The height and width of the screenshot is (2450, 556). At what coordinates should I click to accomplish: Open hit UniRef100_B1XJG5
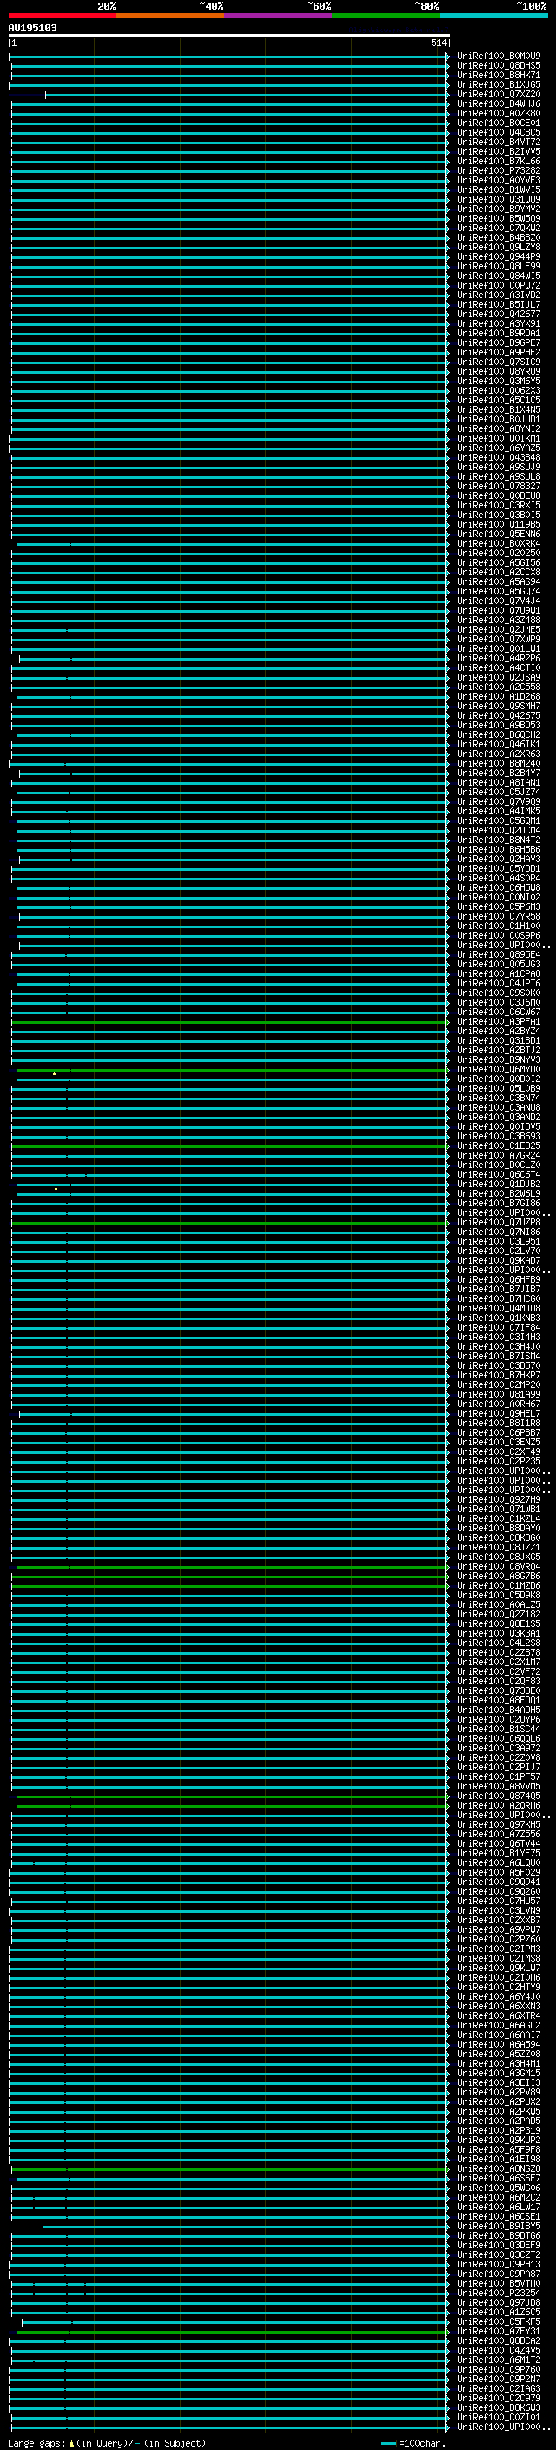tap(499, 84)
